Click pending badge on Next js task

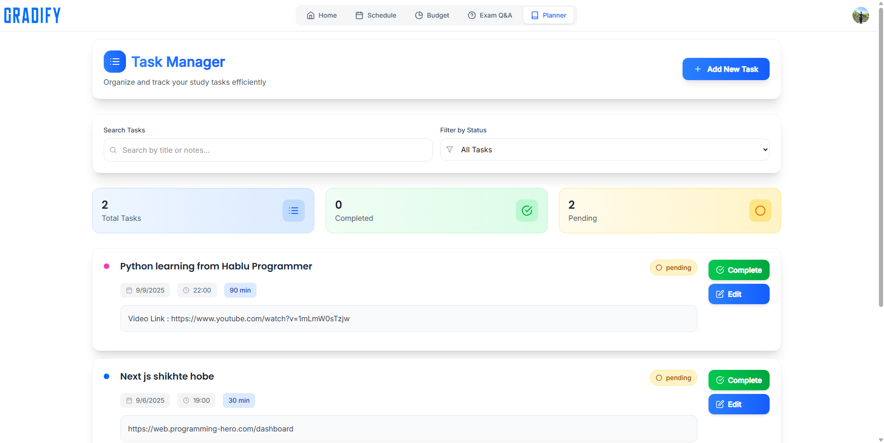(x=673, y=378)
